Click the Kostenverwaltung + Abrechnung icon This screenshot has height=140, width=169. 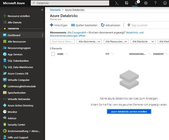pyautogui.click(x=5, y=131)
